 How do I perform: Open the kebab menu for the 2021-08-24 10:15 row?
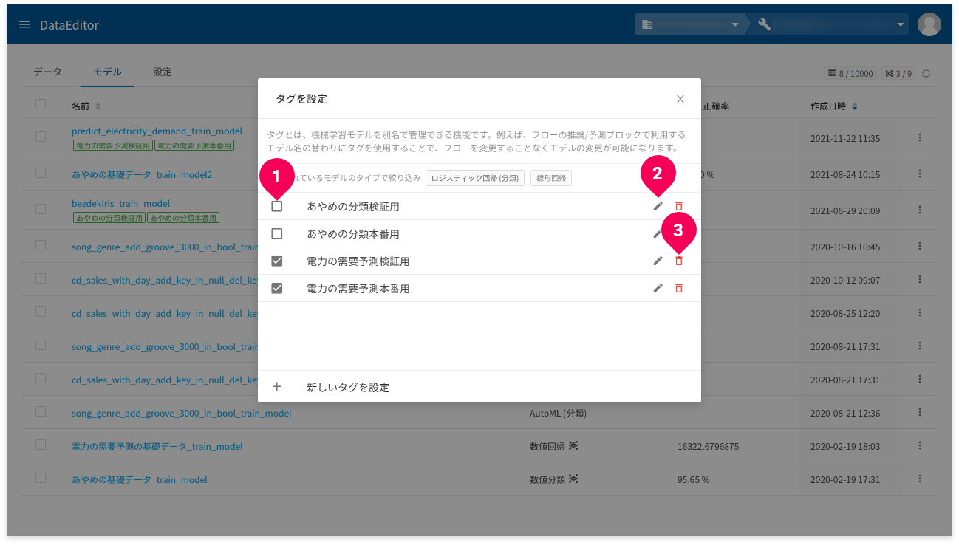920,174
